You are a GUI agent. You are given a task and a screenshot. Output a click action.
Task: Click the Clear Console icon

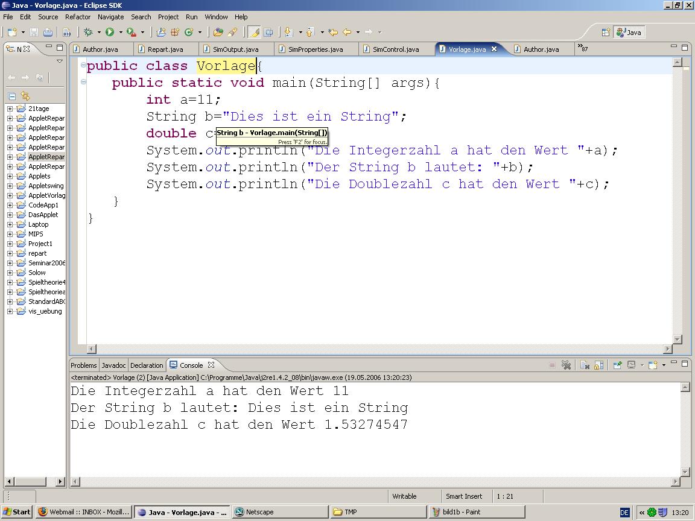point(585,365)
